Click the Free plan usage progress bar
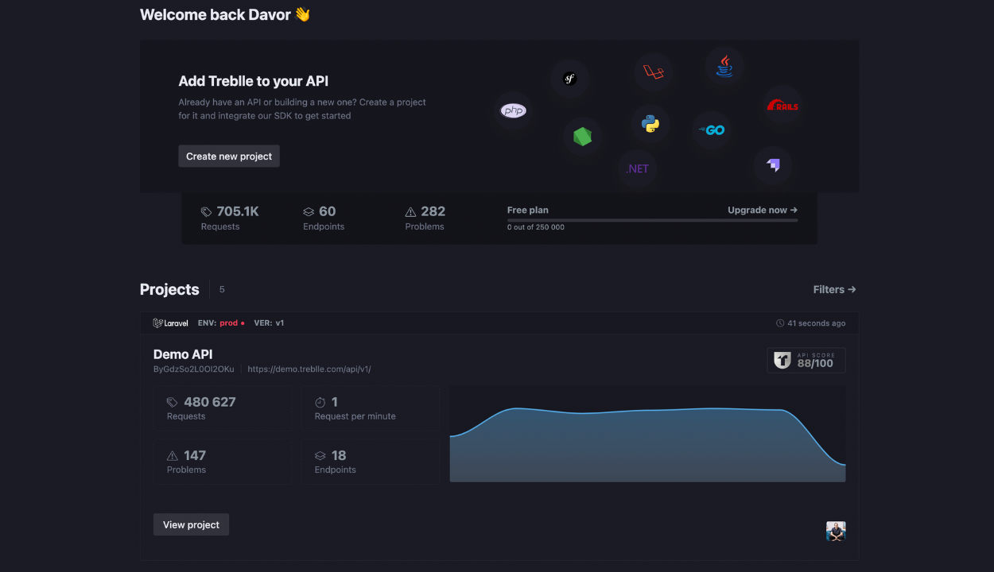Viewport: 994px width, 572px height. 652,220
